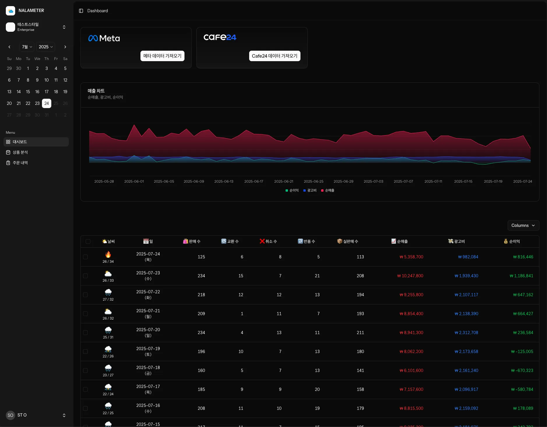
Task: Click the 광고비 money icon column header
Action: [x=456, y=241]
